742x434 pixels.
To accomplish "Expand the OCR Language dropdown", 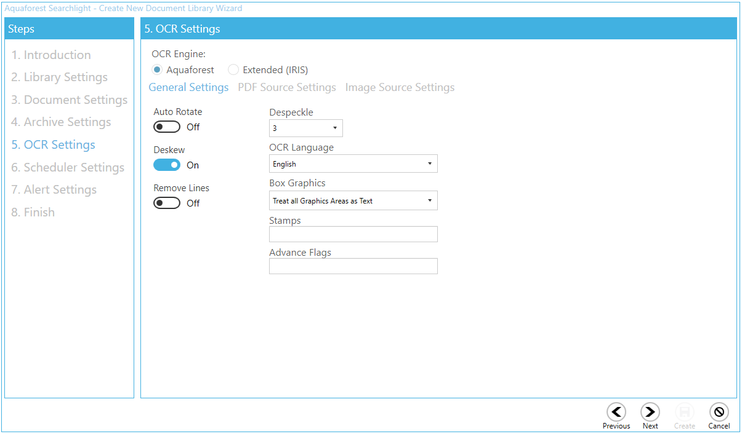I will click(x=353, y=164).
